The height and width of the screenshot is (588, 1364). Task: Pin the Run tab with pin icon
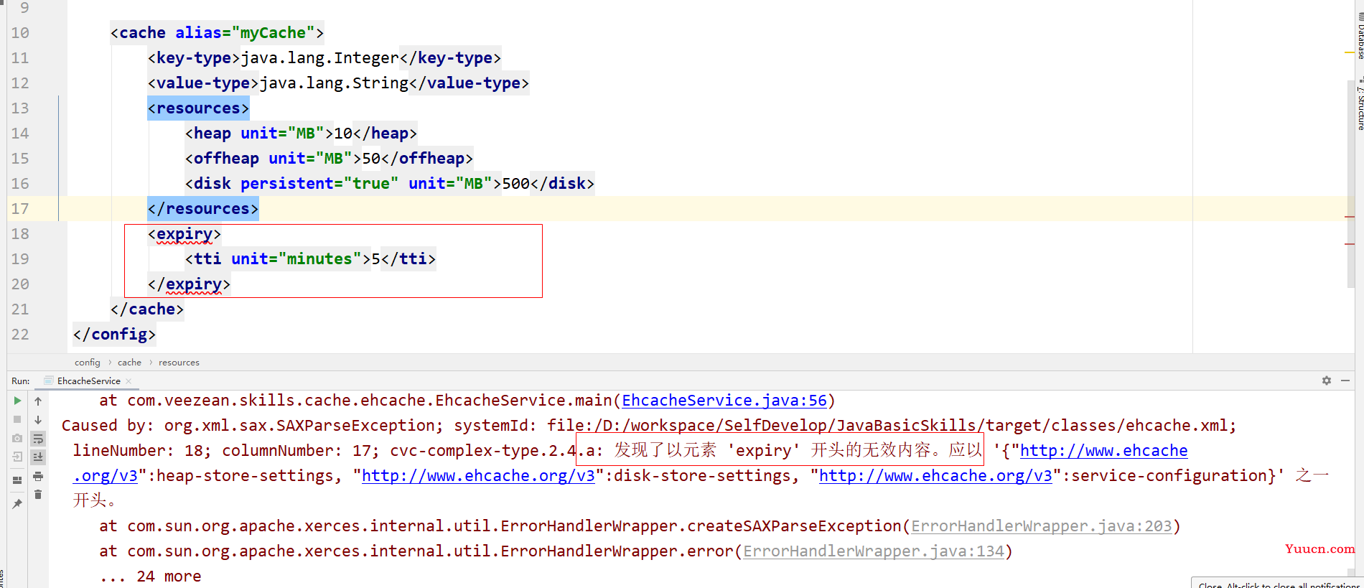point(17,504)
